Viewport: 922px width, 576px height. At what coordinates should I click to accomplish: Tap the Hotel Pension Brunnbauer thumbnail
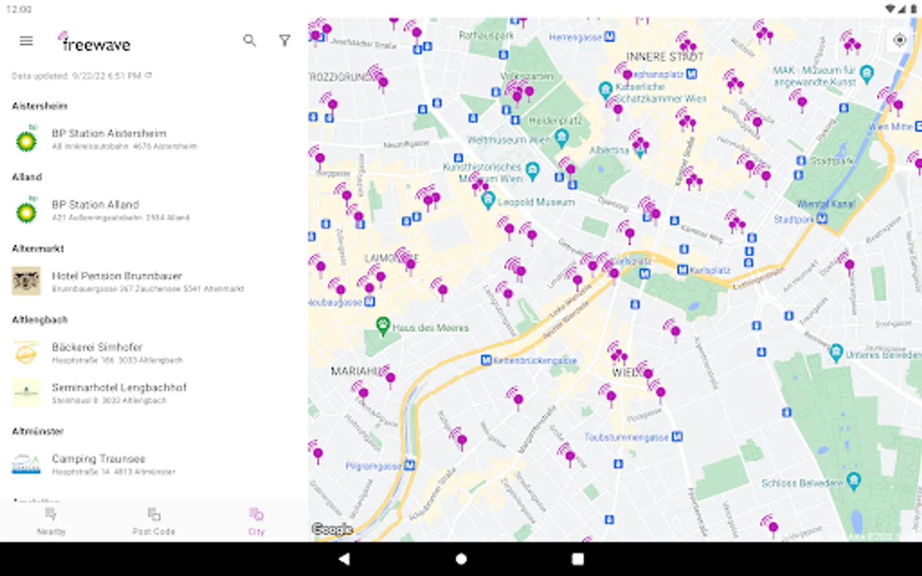(x=26, y=281)
